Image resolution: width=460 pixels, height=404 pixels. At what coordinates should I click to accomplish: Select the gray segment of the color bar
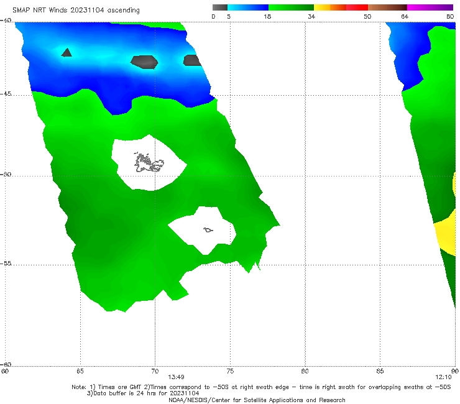[x=220, y=7]
